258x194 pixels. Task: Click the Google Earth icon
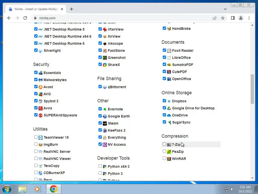(x=105, y=116)
